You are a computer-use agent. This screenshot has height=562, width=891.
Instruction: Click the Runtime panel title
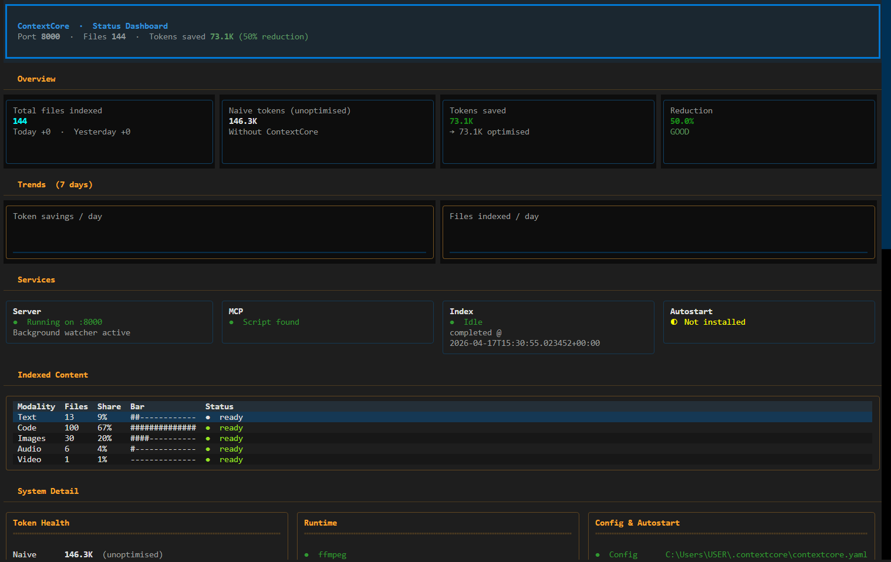click(x=320, y=523)
